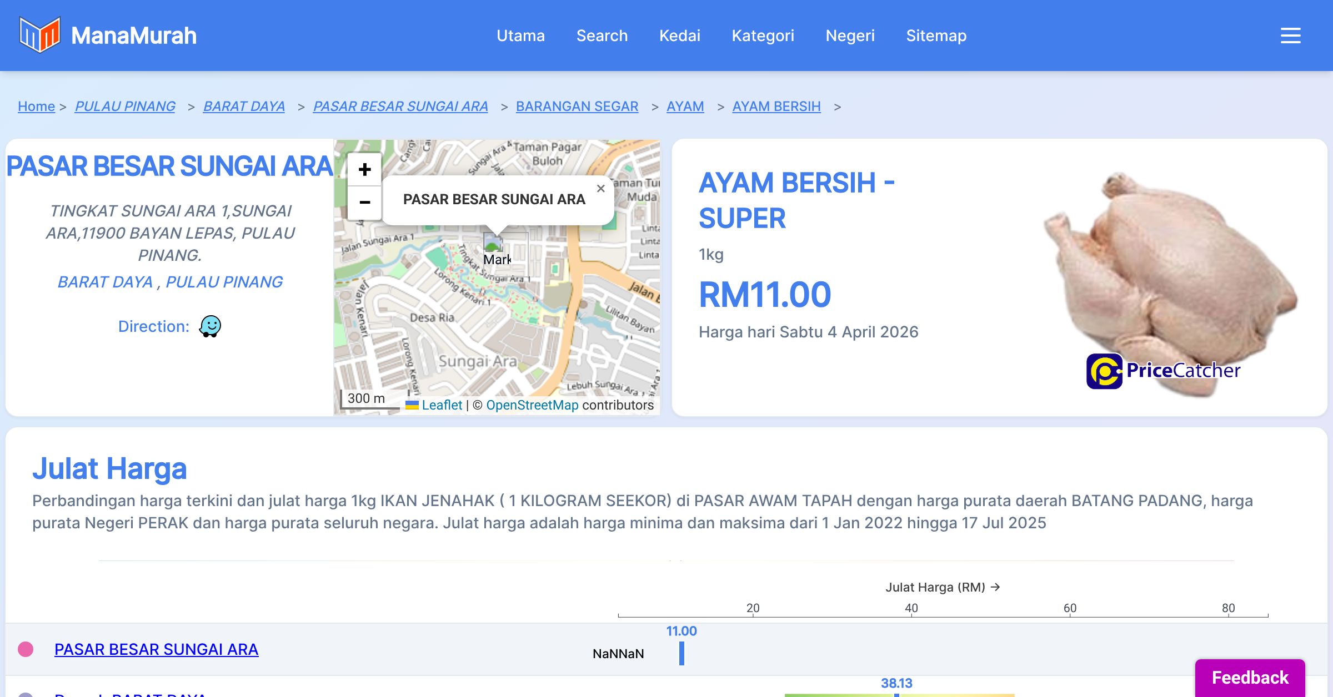Zoom out on the map
The height and width of the screenshot is (697, 1333).
pos(364,203)
